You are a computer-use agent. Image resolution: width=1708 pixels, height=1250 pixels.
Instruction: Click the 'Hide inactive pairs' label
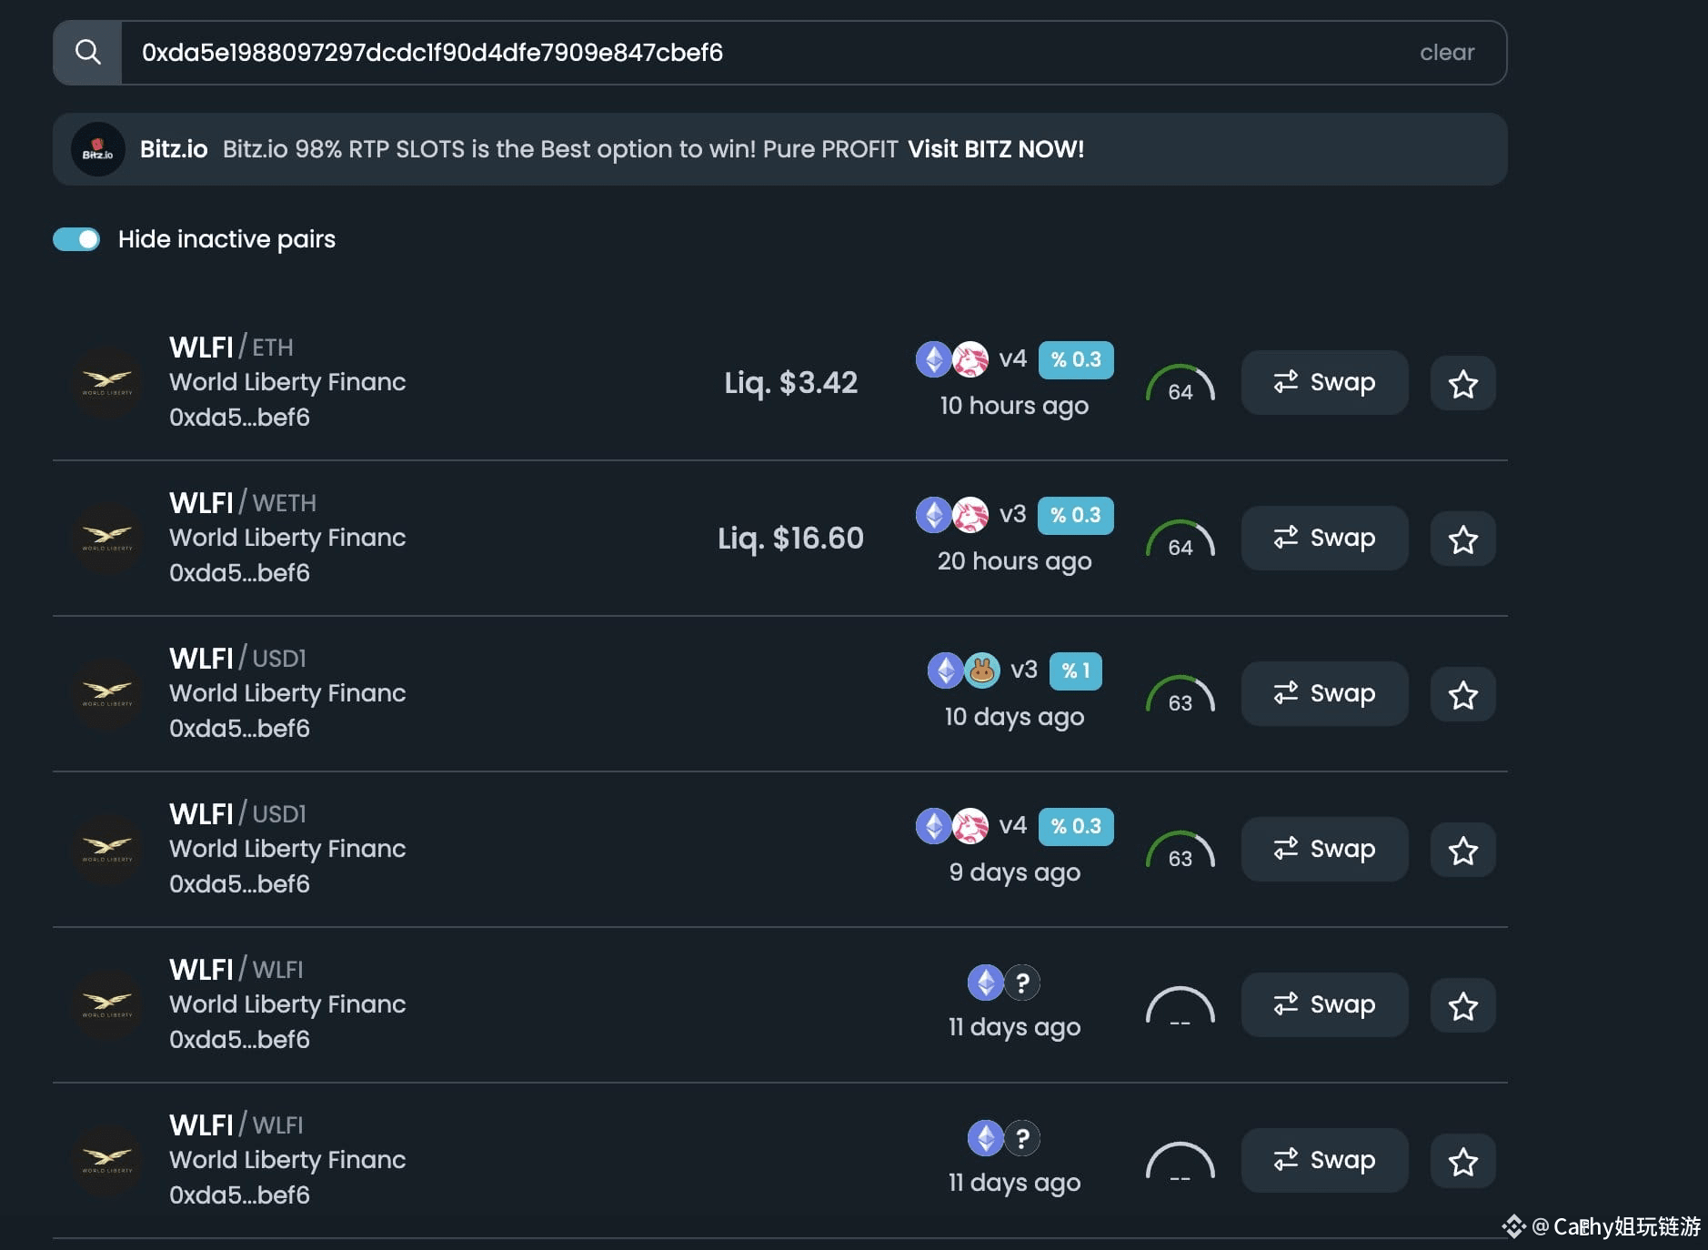pyautogui.click(x=226, y=239)
